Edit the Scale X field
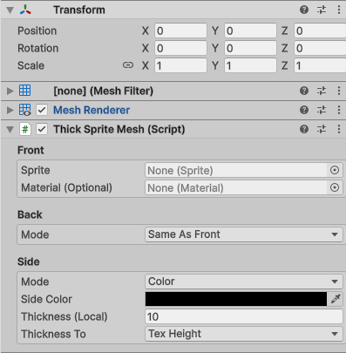This screenshot has width=346, height=353. pos(180,65)
